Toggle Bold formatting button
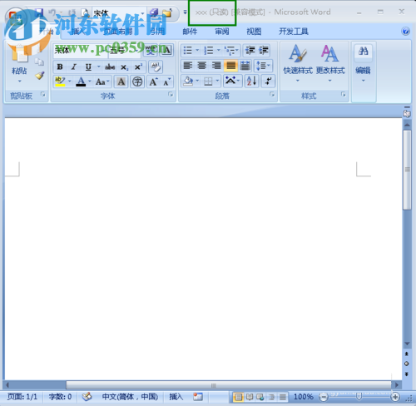The image size is (416, 406). (x=60, y=67)
